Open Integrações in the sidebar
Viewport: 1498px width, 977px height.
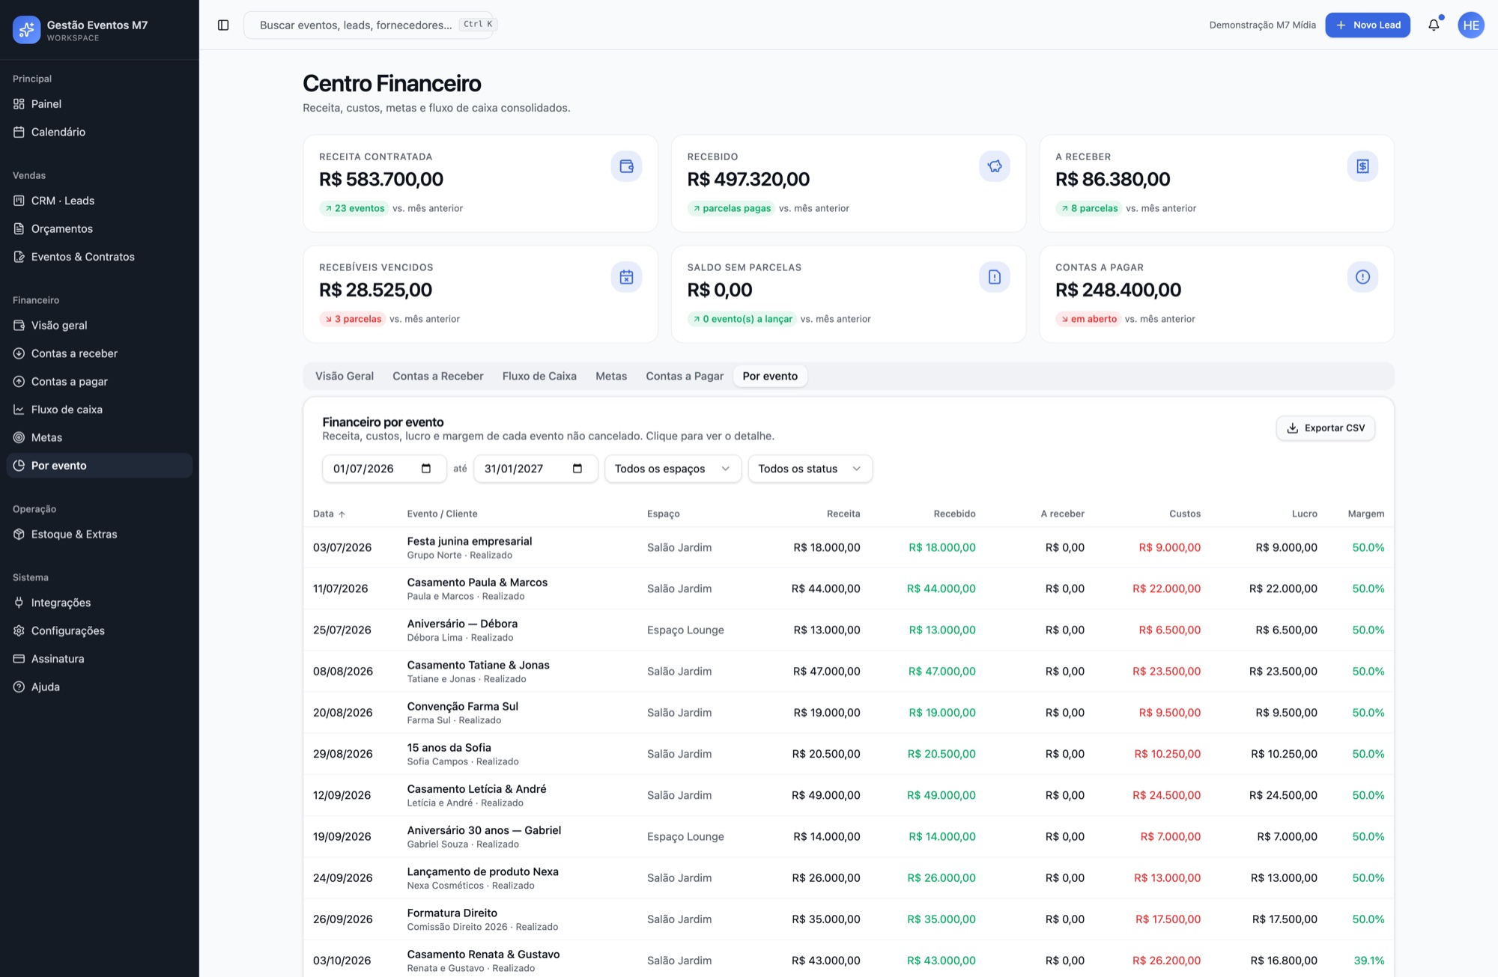(100, 603)
